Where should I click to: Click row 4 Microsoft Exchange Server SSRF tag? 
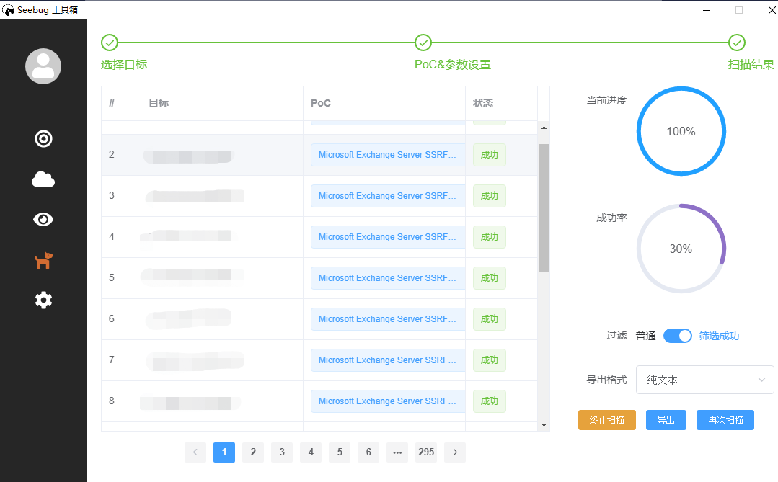point(387,237)
